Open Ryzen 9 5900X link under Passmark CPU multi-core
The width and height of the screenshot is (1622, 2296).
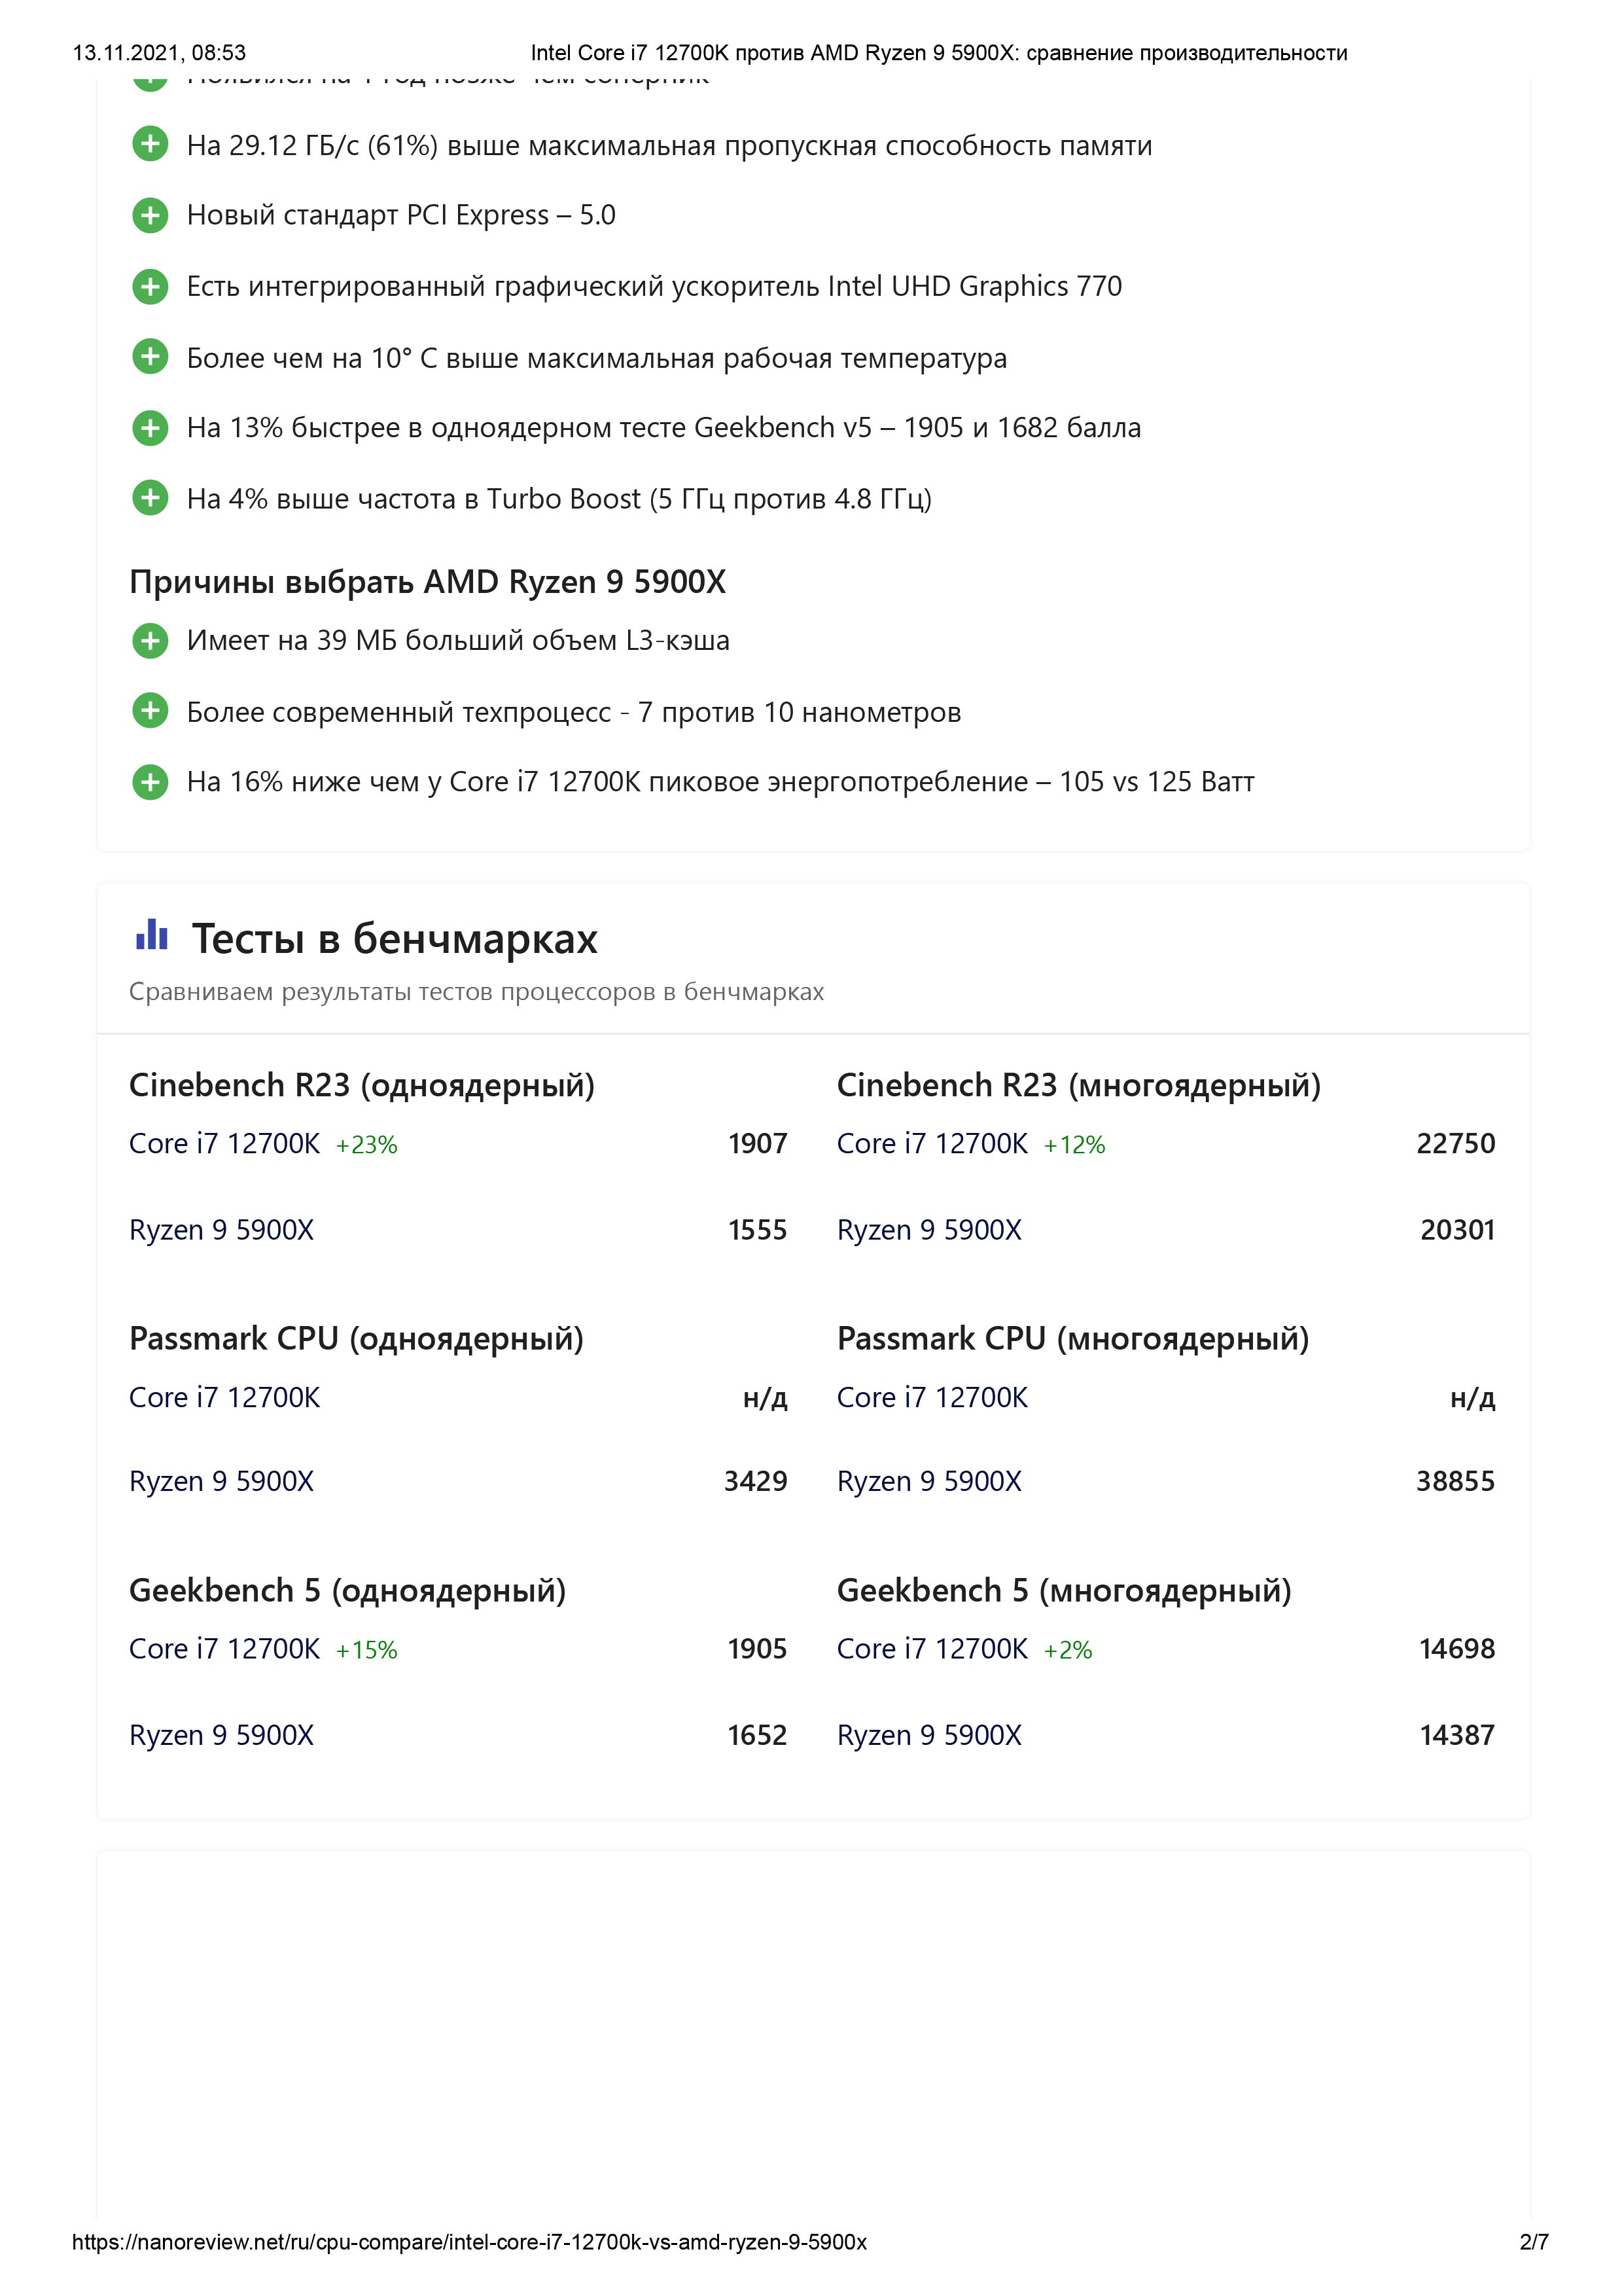(928, 1481)
